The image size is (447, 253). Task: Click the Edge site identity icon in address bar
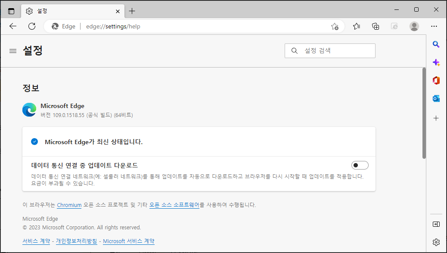pos(55,27)
